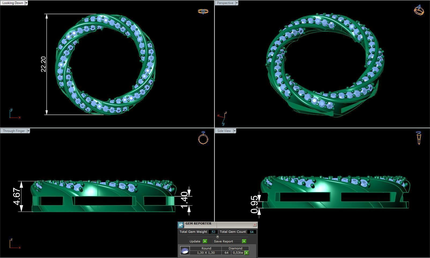Click the Total Gem Weight label
This screenshot has height=258, width=430.
(193, 232)
